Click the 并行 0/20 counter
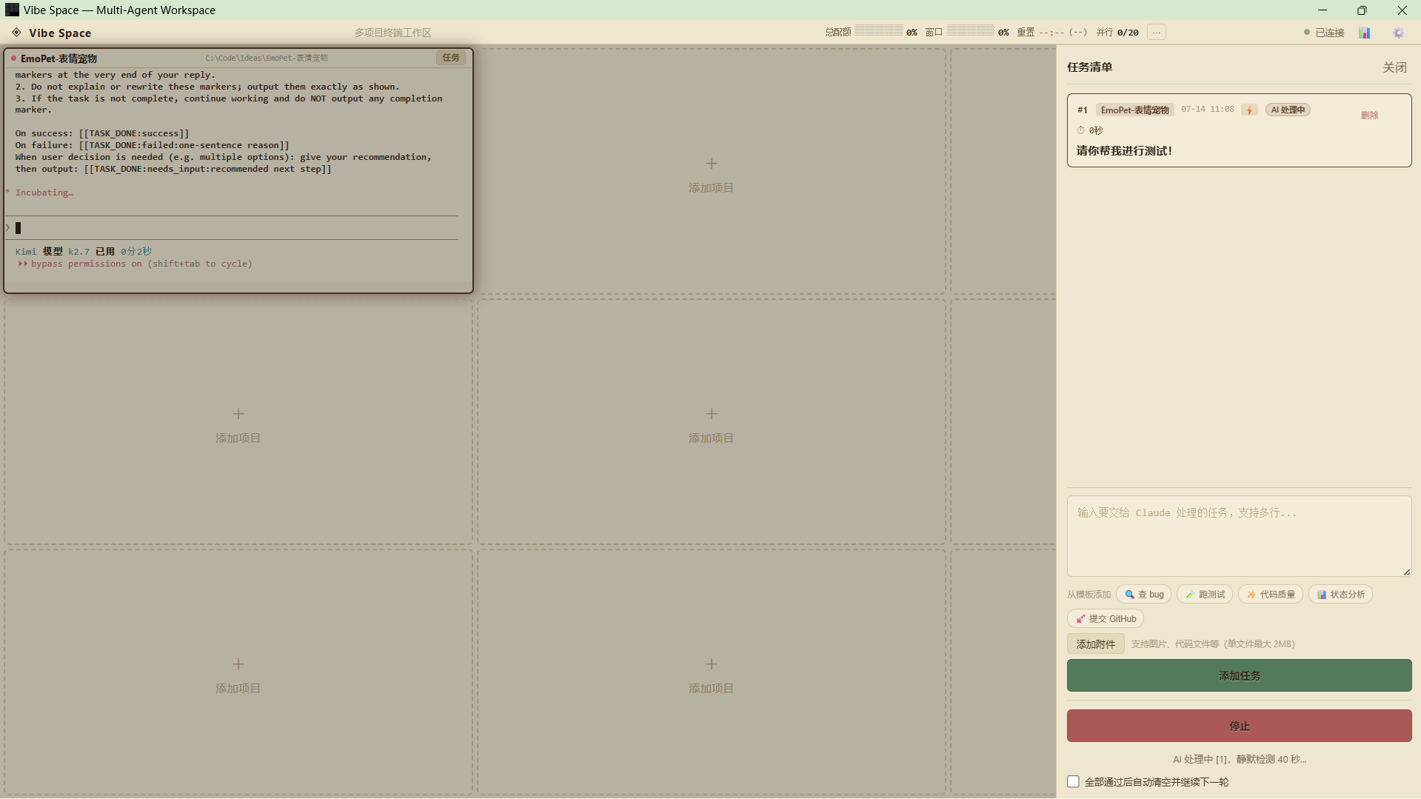Image resolution: width=1421 pixels, height=799 pixels. pyautogui.click(x=1117, y=32)
